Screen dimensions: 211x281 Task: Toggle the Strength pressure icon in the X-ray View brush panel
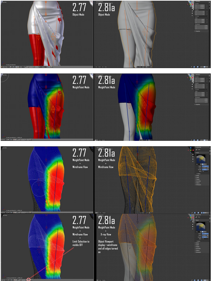[208, 237]
